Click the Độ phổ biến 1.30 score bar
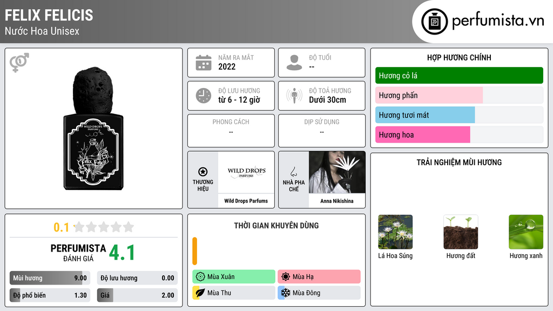The height and width of the screenshot is (311, 553). [x=50, y=295]
